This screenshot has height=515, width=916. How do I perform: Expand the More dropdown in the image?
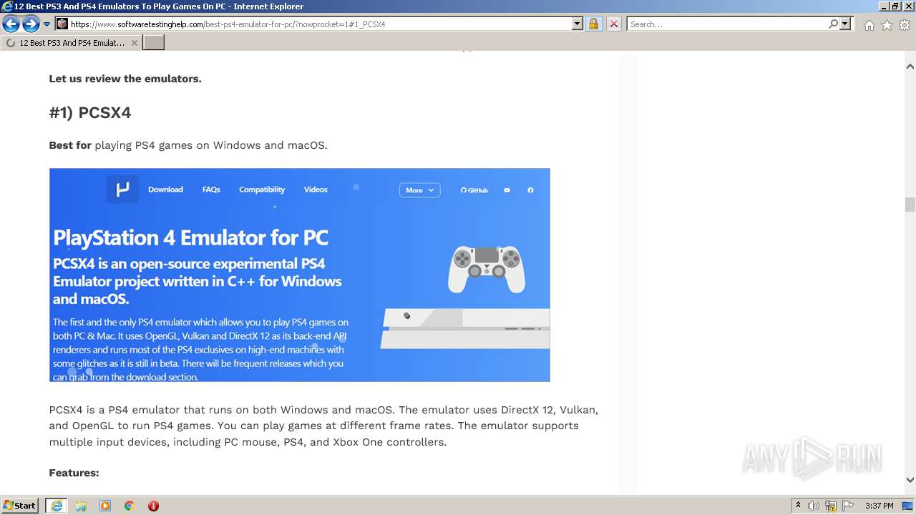point(419,190)
